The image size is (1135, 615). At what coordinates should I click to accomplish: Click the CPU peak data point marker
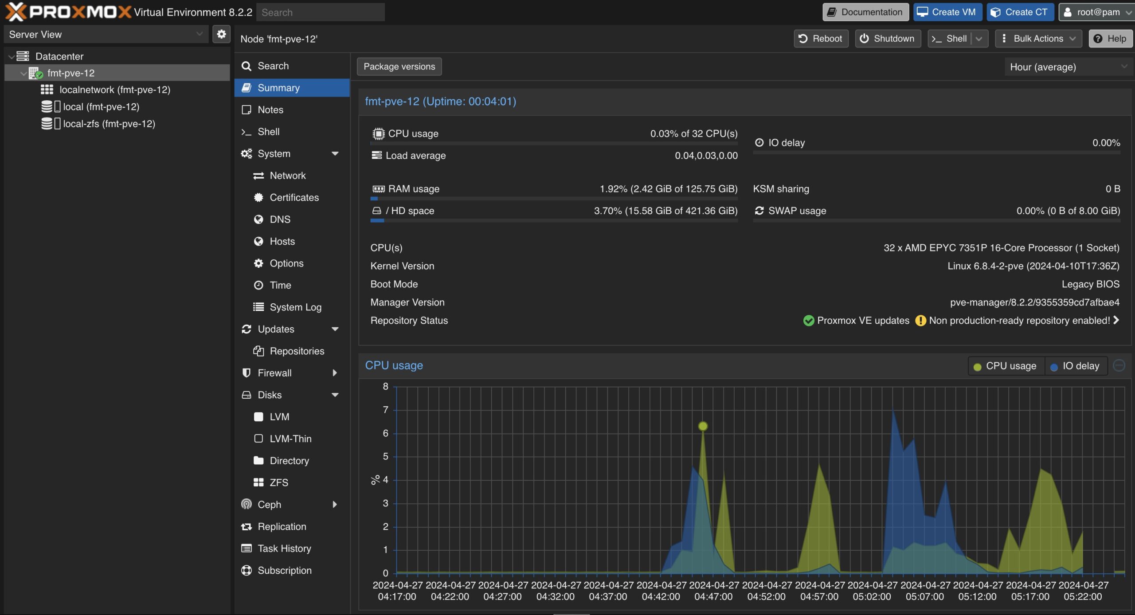tap(703, 426)
